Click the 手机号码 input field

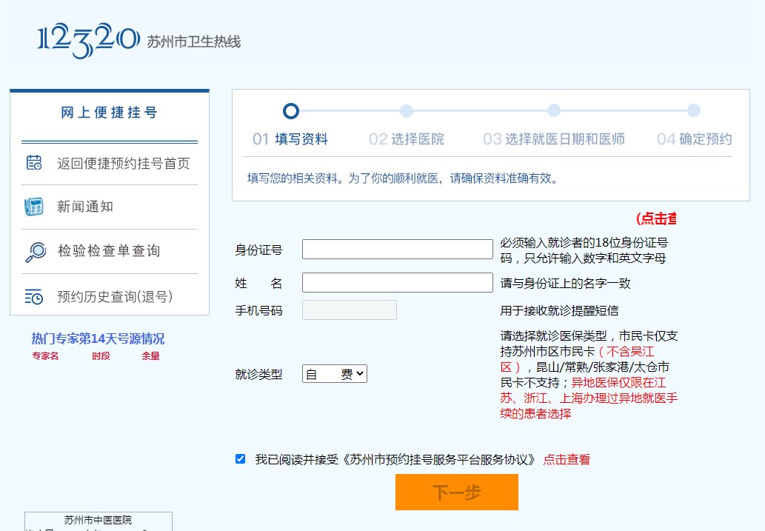click(349, 310)
